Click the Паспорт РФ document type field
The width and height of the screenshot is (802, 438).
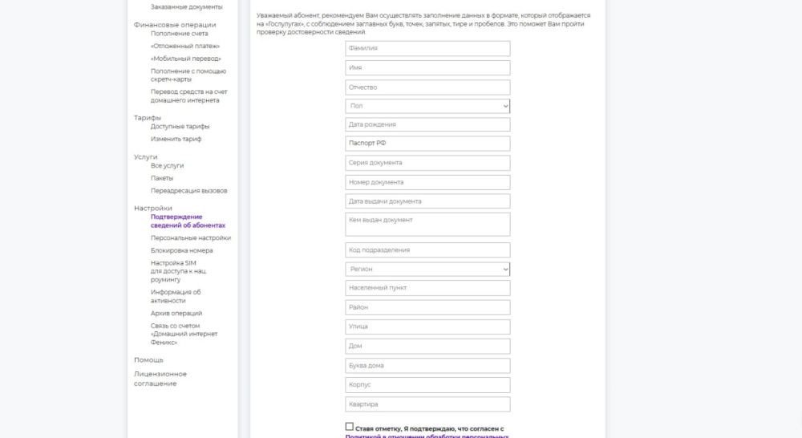coord(427,144)
